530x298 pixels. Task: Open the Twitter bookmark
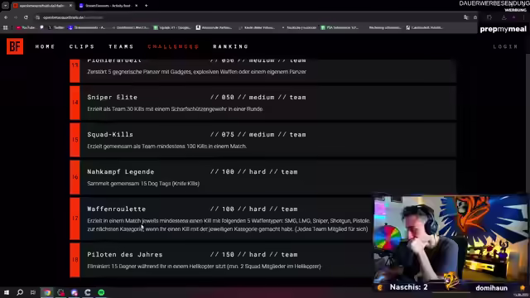click(x=56, y=27)
